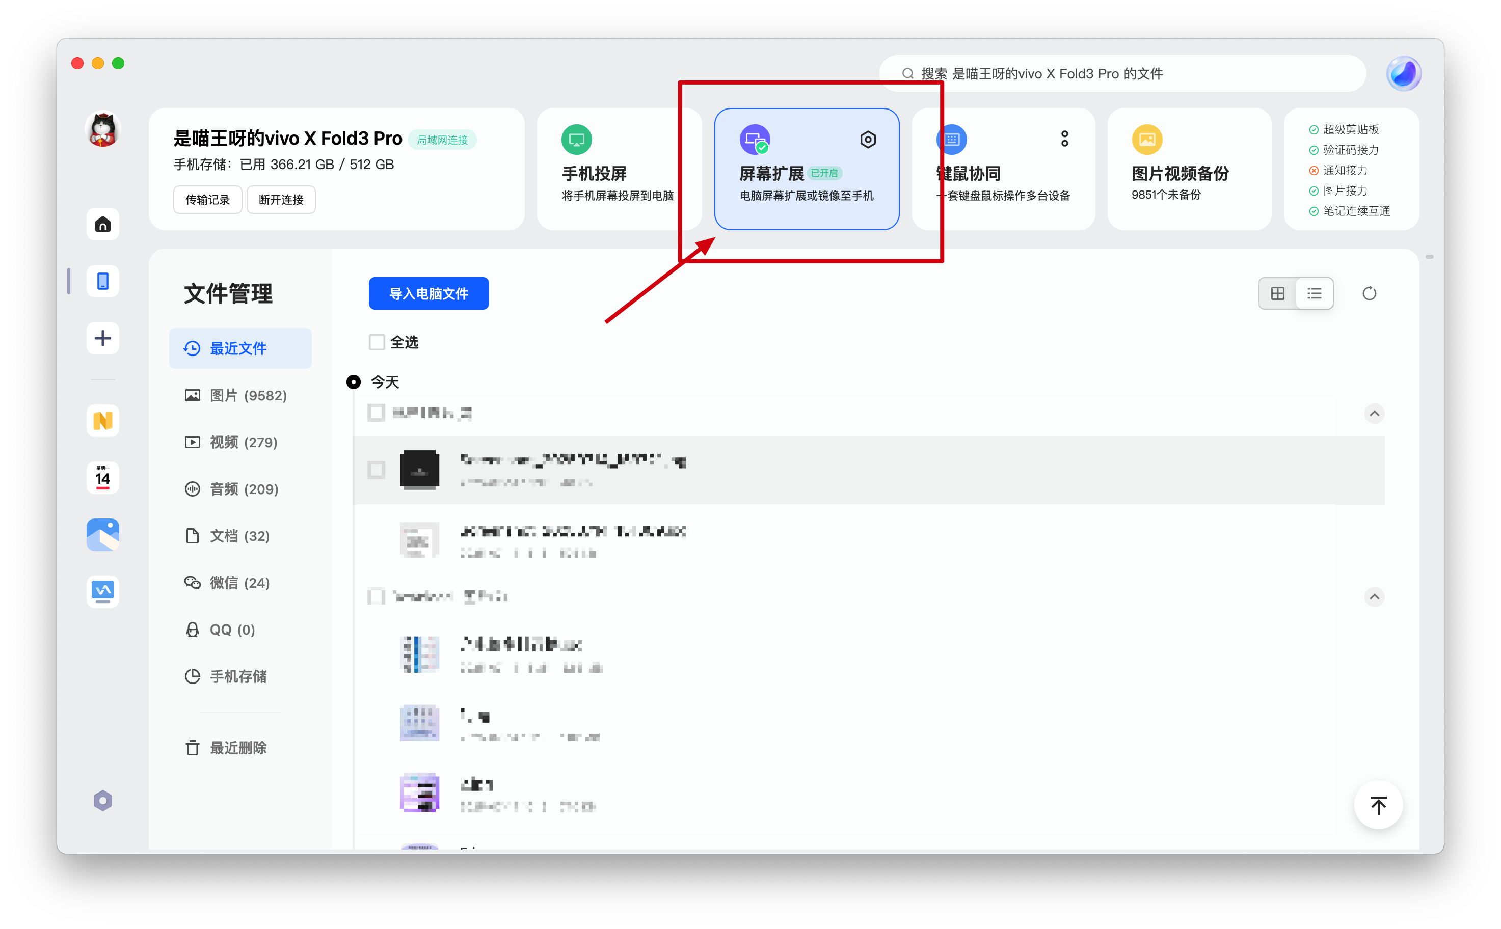Open 最近删除 trash category

240,748
